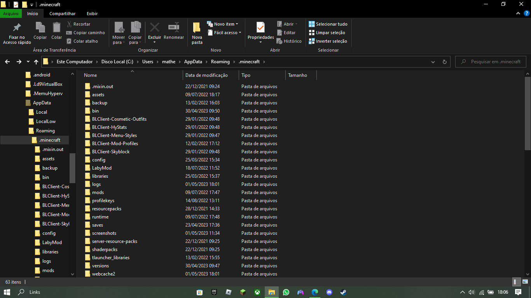Sort by the Tamanho column header
This screenshot has width=531, height=298.
tap(301, 75)
